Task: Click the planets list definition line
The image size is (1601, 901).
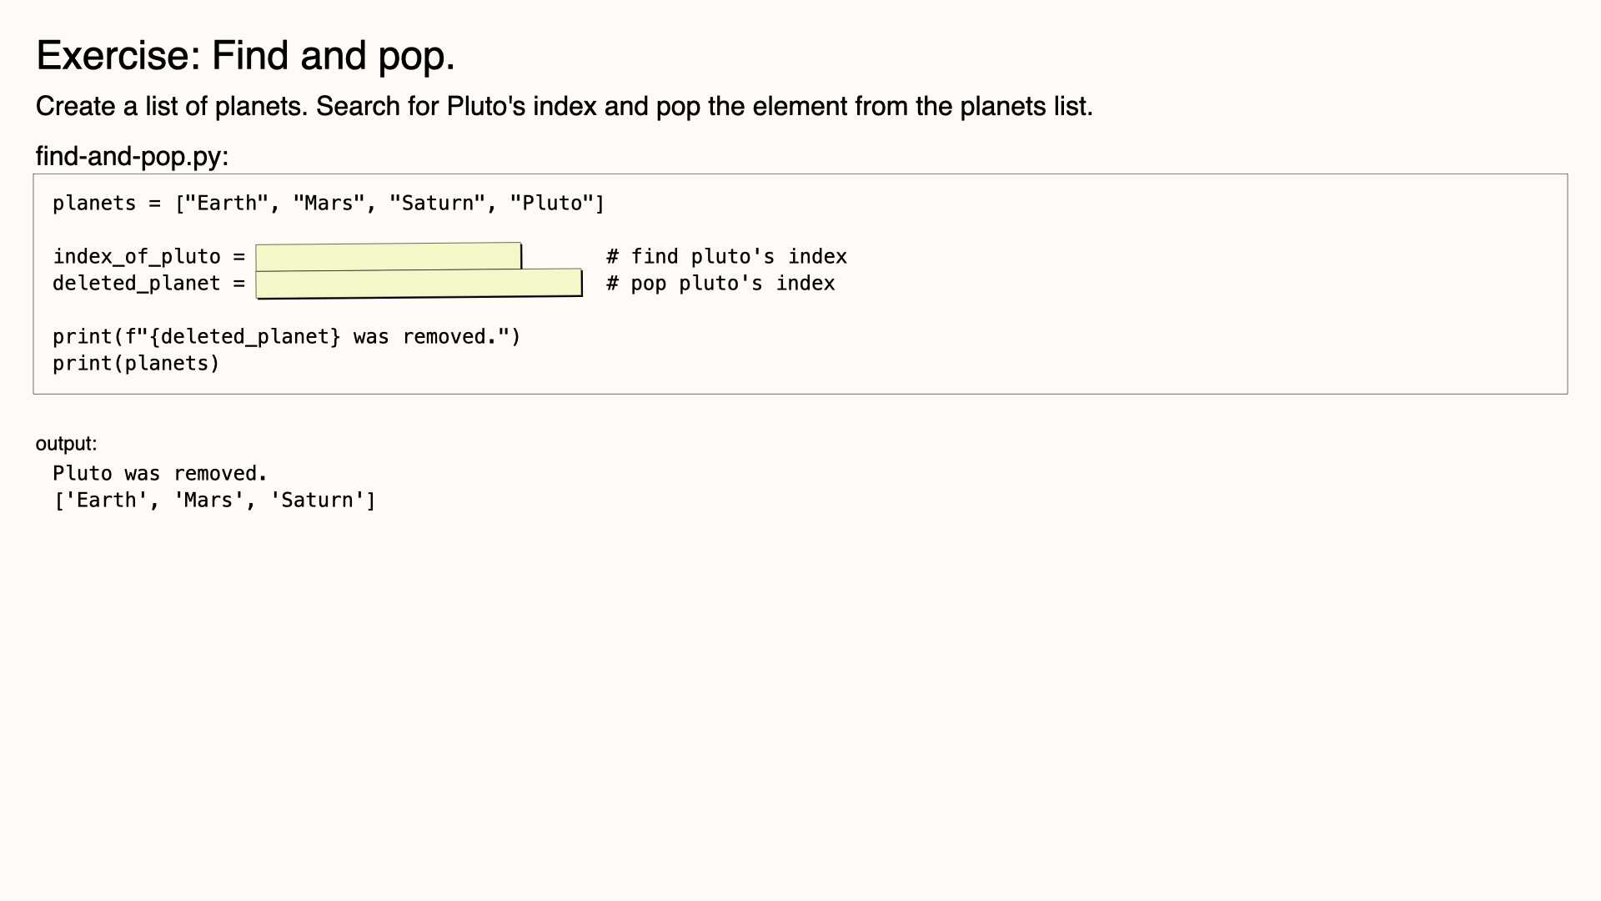Action: pyautogui.click(x=329, y=204)
